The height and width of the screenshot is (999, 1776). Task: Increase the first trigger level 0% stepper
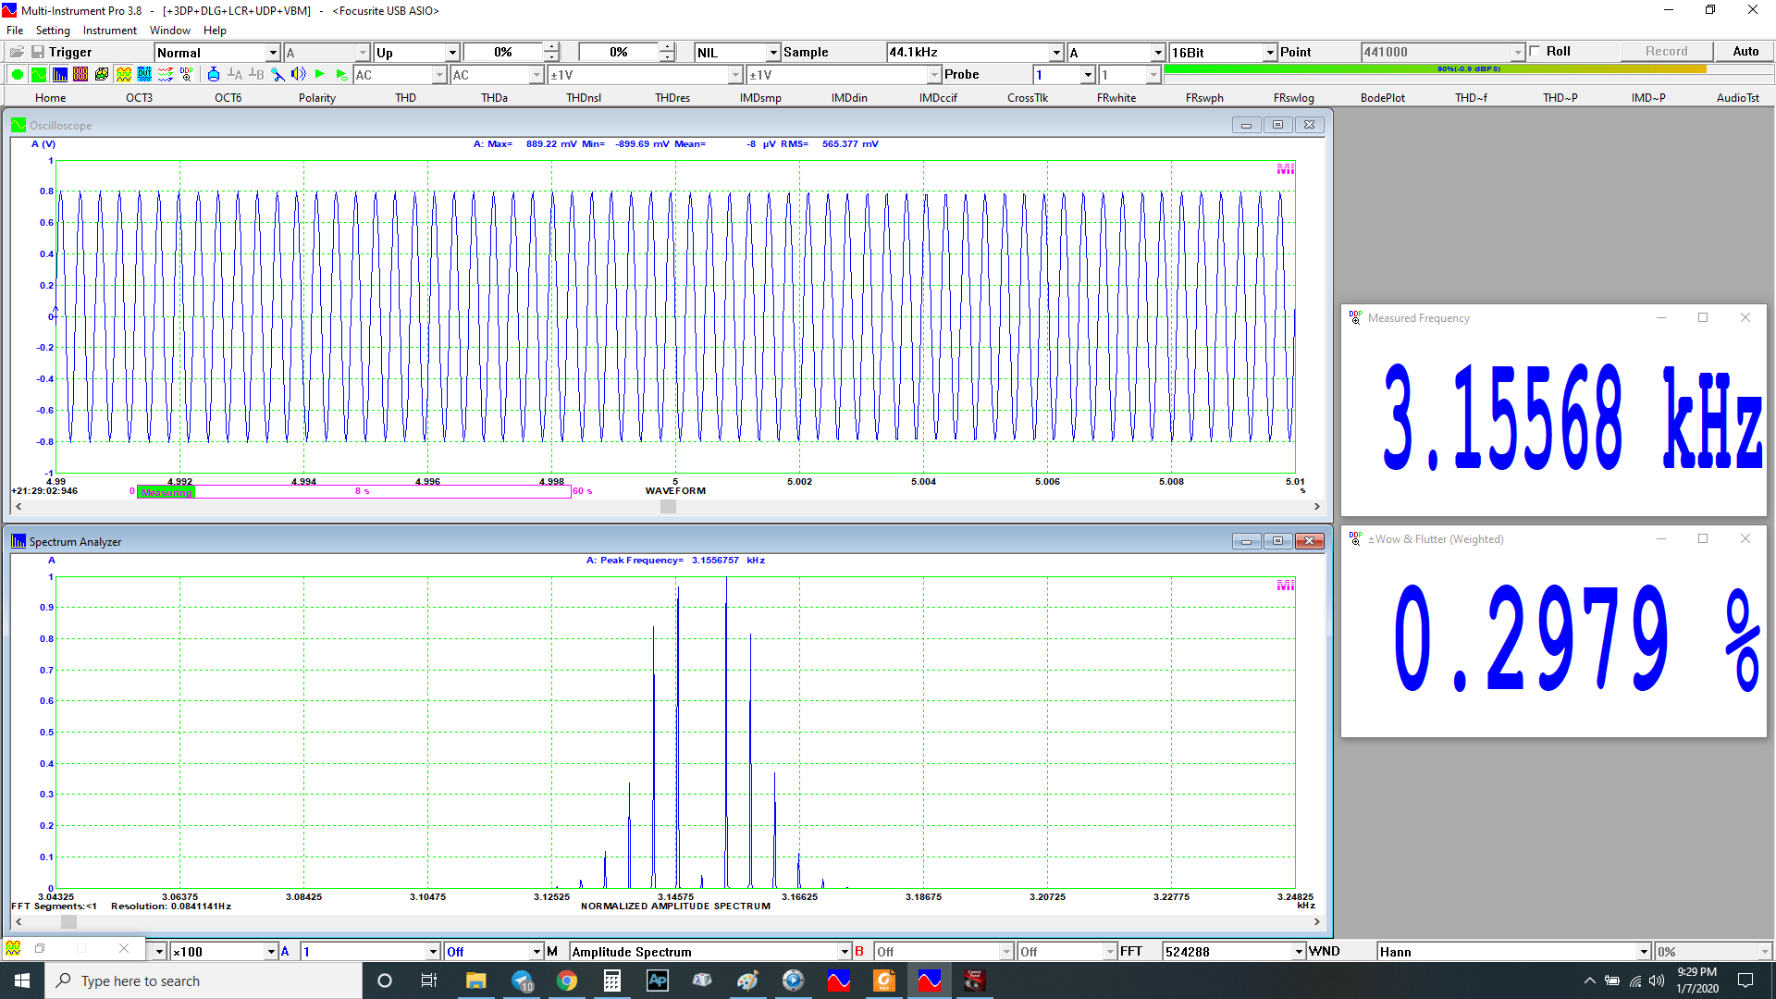[x=551, y=48]
